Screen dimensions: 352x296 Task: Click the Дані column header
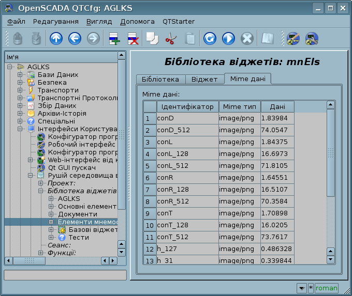pyautogui.click(x=277, y=106)
